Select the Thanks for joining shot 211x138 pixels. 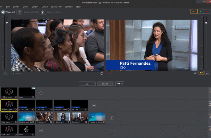[97, 118]
